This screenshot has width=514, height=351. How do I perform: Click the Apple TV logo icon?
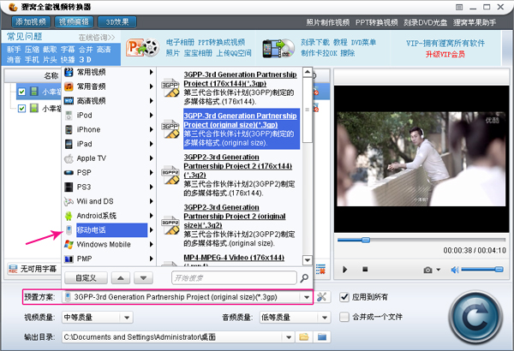(x=69, y=158)
